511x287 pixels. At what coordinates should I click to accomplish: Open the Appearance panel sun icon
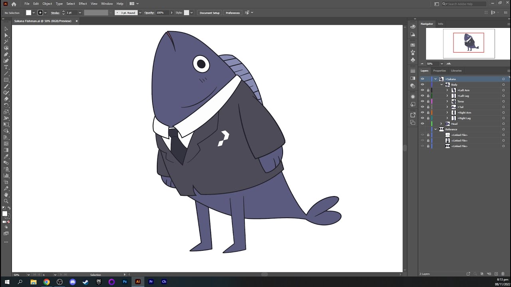[413, 96]
